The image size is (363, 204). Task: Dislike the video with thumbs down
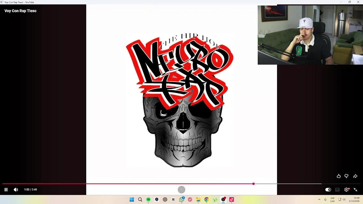click(x=346, y=176)
